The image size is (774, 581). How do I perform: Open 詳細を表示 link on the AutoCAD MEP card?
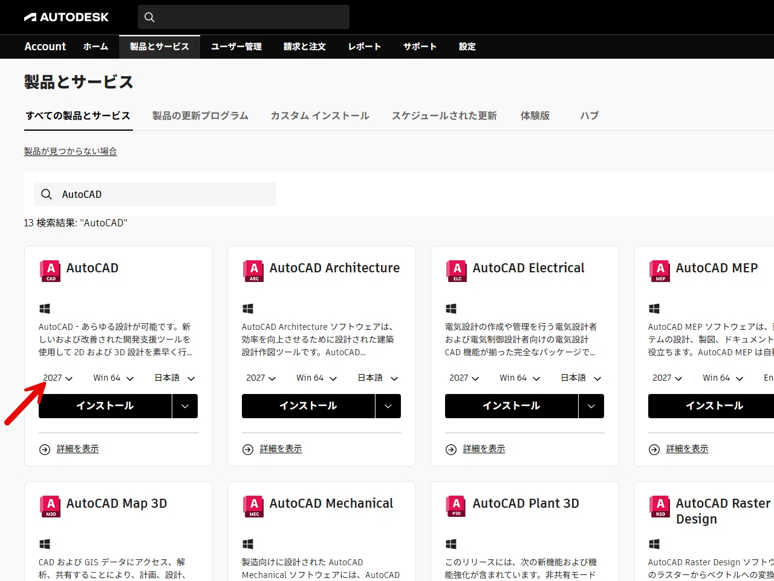tap(688, 449)
